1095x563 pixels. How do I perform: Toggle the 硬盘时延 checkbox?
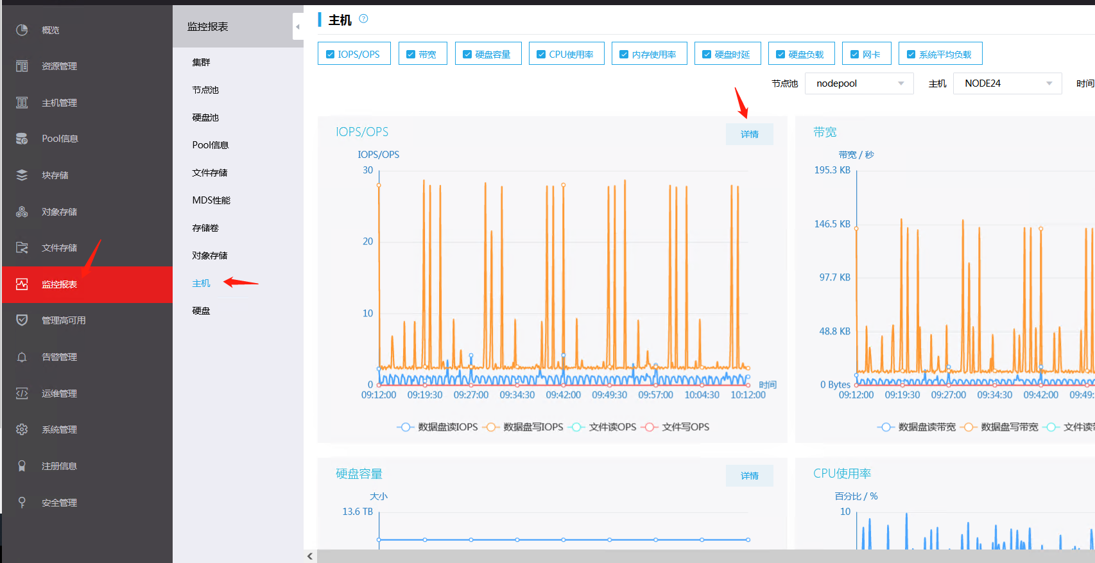click(707, 55)
